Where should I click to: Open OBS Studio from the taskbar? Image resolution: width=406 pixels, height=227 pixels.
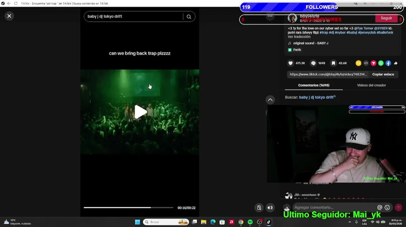click(x=259, y=222)
